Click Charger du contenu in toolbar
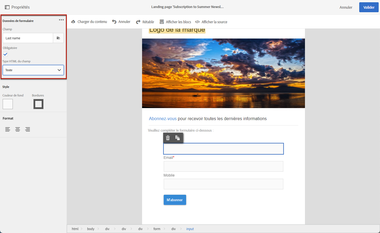This screenshot has height=233, width=380. pyautogui.click(x=89, y=22)
